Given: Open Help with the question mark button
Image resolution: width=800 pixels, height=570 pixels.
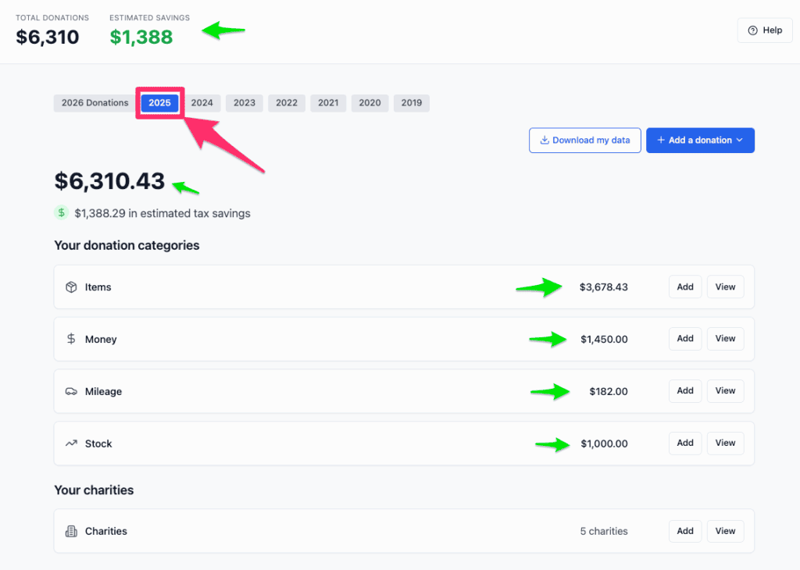Looking at the screenshot, I should pos(765,30).
